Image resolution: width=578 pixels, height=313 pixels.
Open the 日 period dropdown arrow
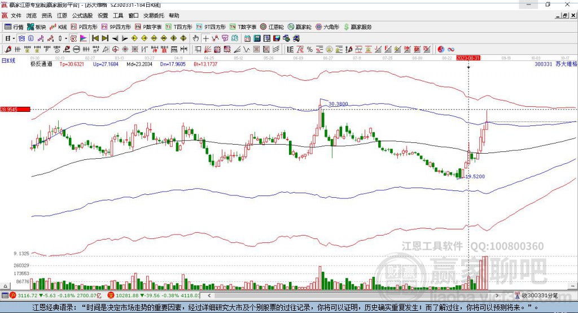point(14,38)
